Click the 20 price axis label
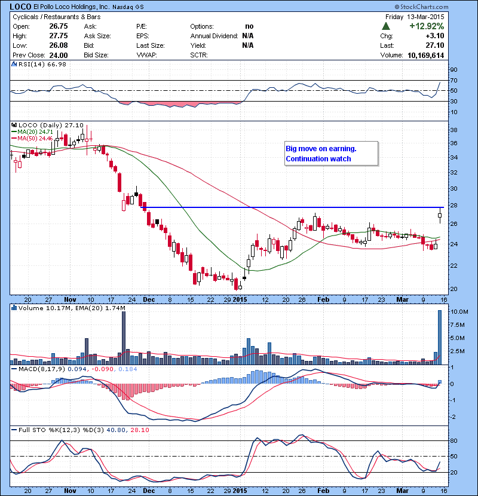The image size is (478, 496). point(454,289)
